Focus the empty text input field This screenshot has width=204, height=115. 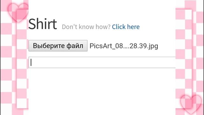point(102,62)
